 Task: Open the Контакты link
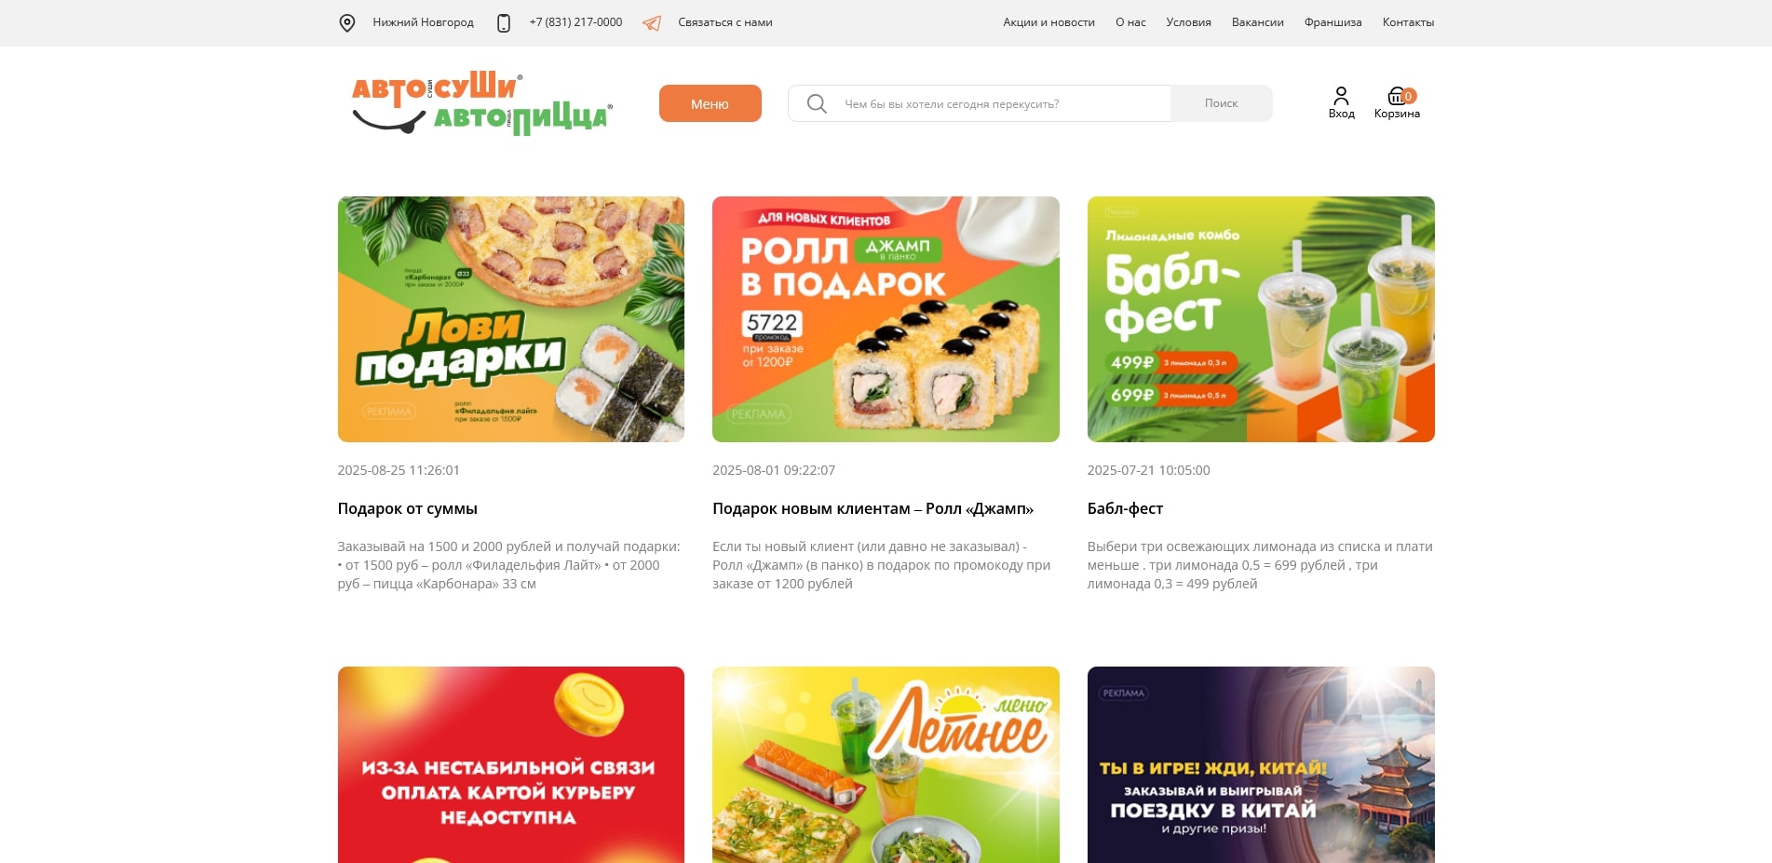1408,22
